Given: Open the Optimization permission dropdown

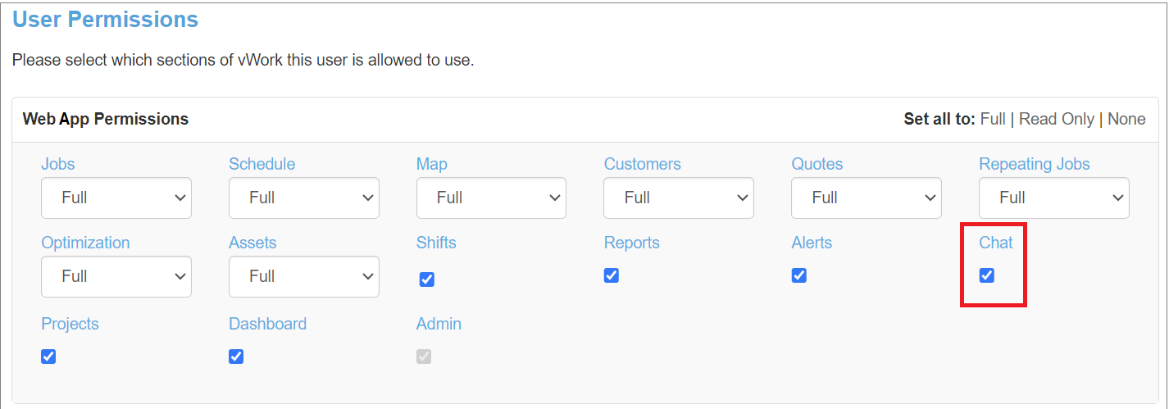Looking at the screenshot, I should pos(116,276).
